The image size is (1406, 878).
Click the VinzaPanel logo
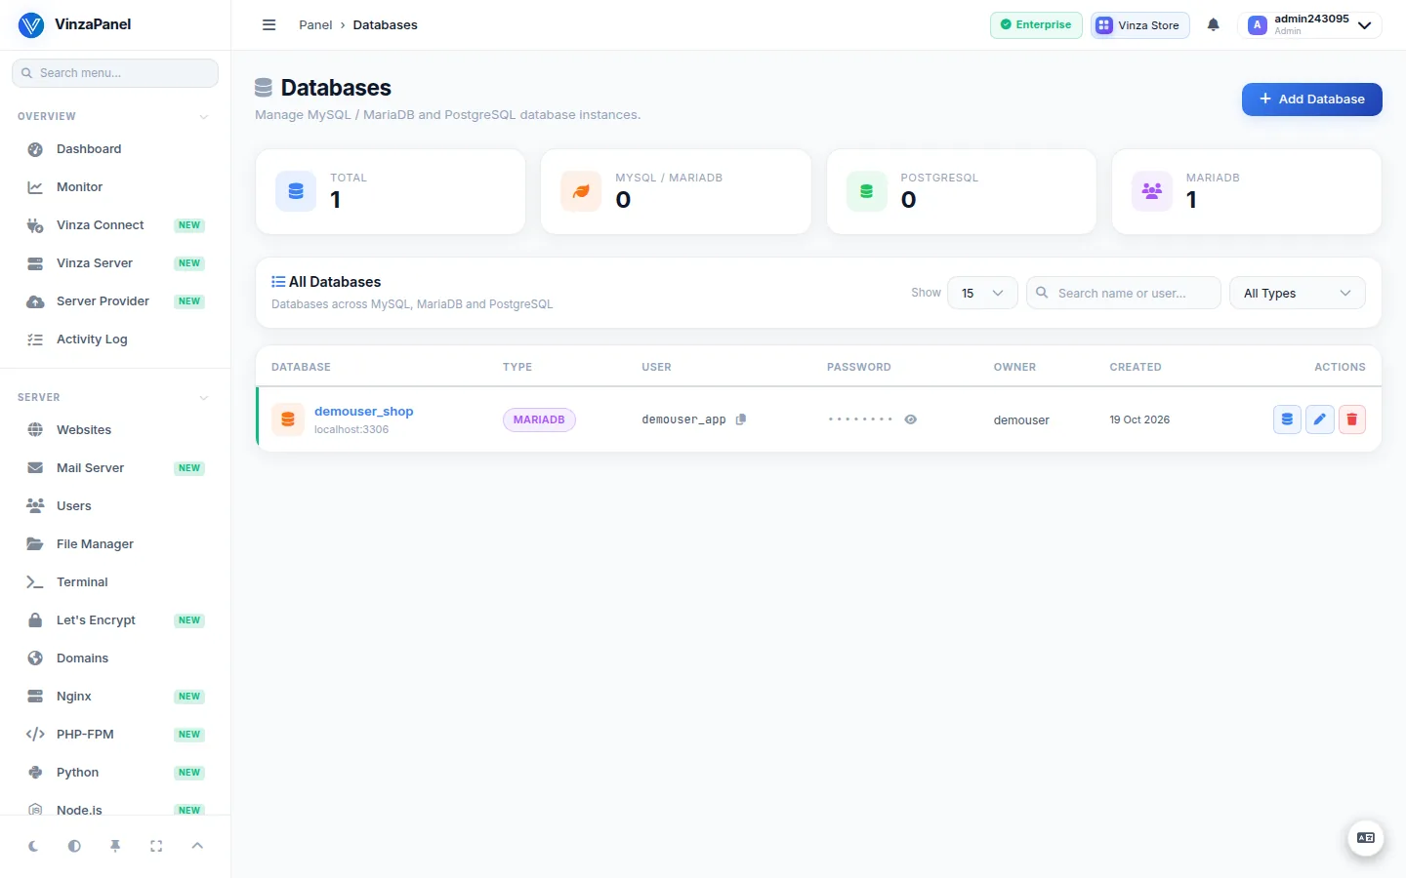click(73, 24)
